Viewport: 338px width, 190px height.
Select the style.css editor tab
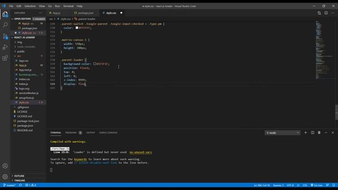tap(111, 13)
